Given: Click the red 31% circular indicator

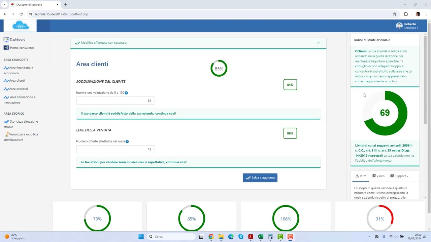Looking at the screenshot, I should pyautogui.click(x=380, y=219).
